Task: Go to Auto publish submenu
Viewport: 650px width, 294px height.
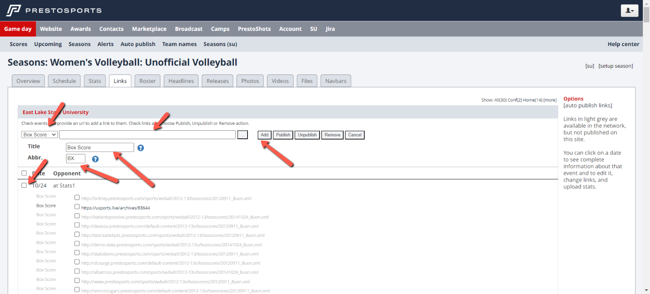Action: coord(138,44)
